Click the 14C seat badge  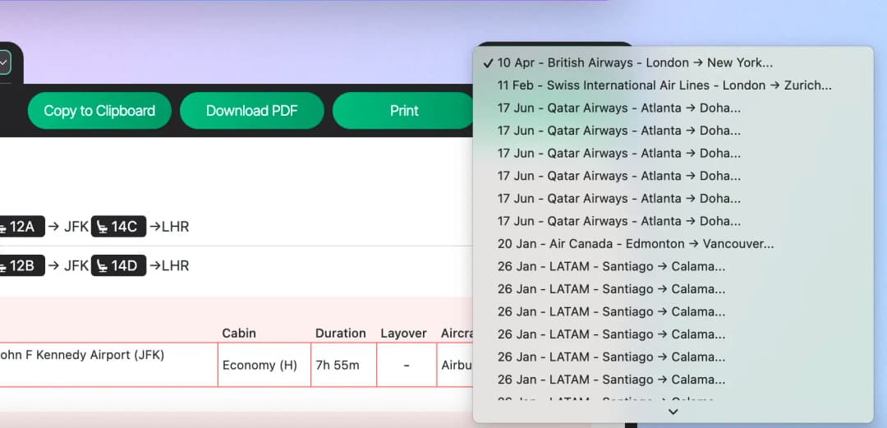tap(118, 227)
